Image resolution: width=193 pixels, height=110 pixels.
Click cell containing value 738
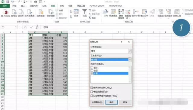click(x=62, y=38)
